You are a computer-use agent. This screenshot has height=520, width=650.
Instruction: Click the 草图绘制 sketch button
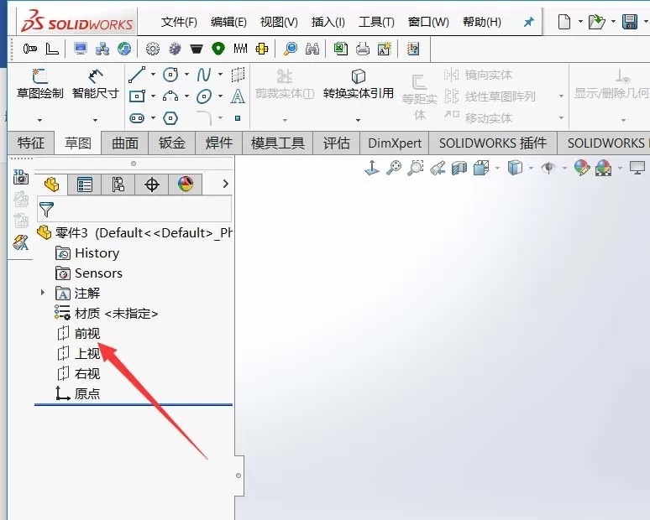pos(39,84)
